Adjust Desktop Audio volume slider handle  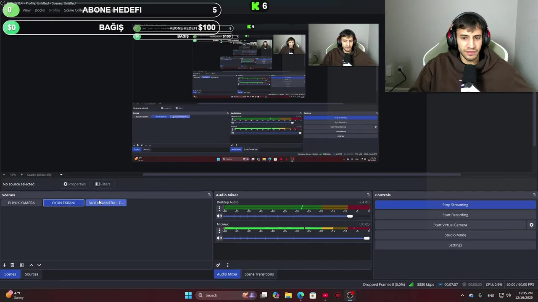(350, 216)
